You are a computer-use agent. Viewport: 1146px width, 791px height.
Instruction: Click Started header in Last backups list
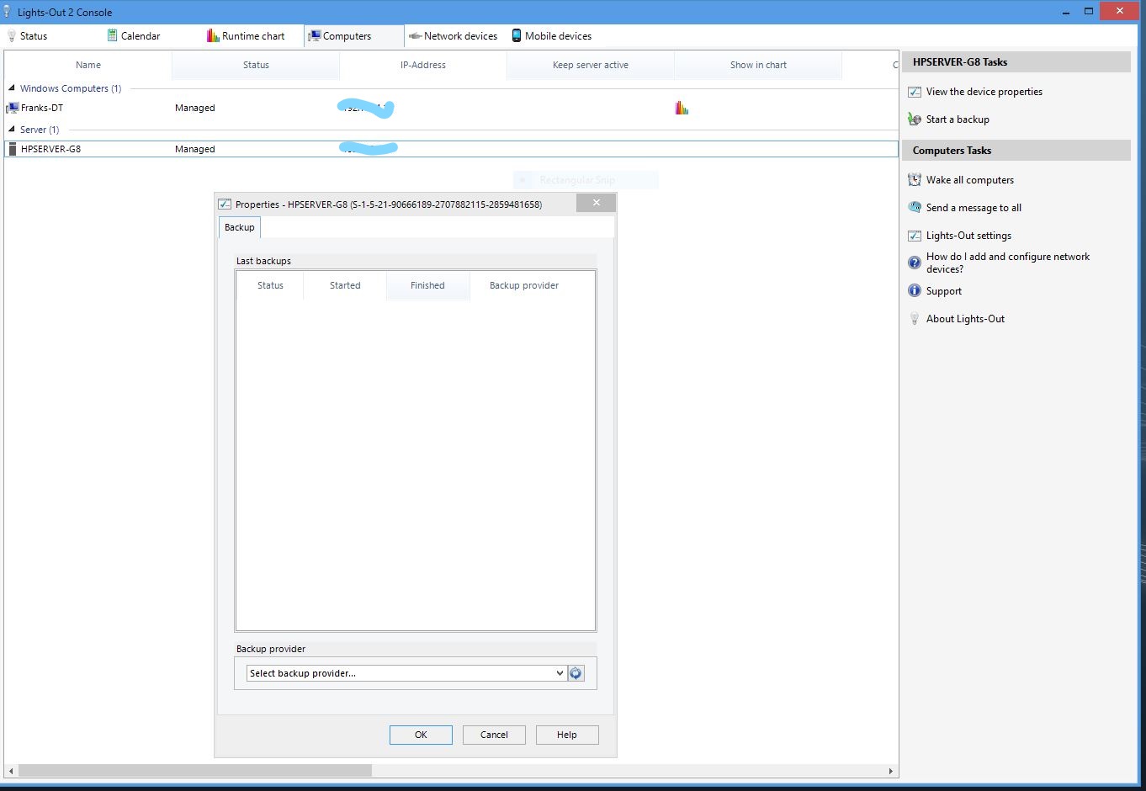(345, 285)
